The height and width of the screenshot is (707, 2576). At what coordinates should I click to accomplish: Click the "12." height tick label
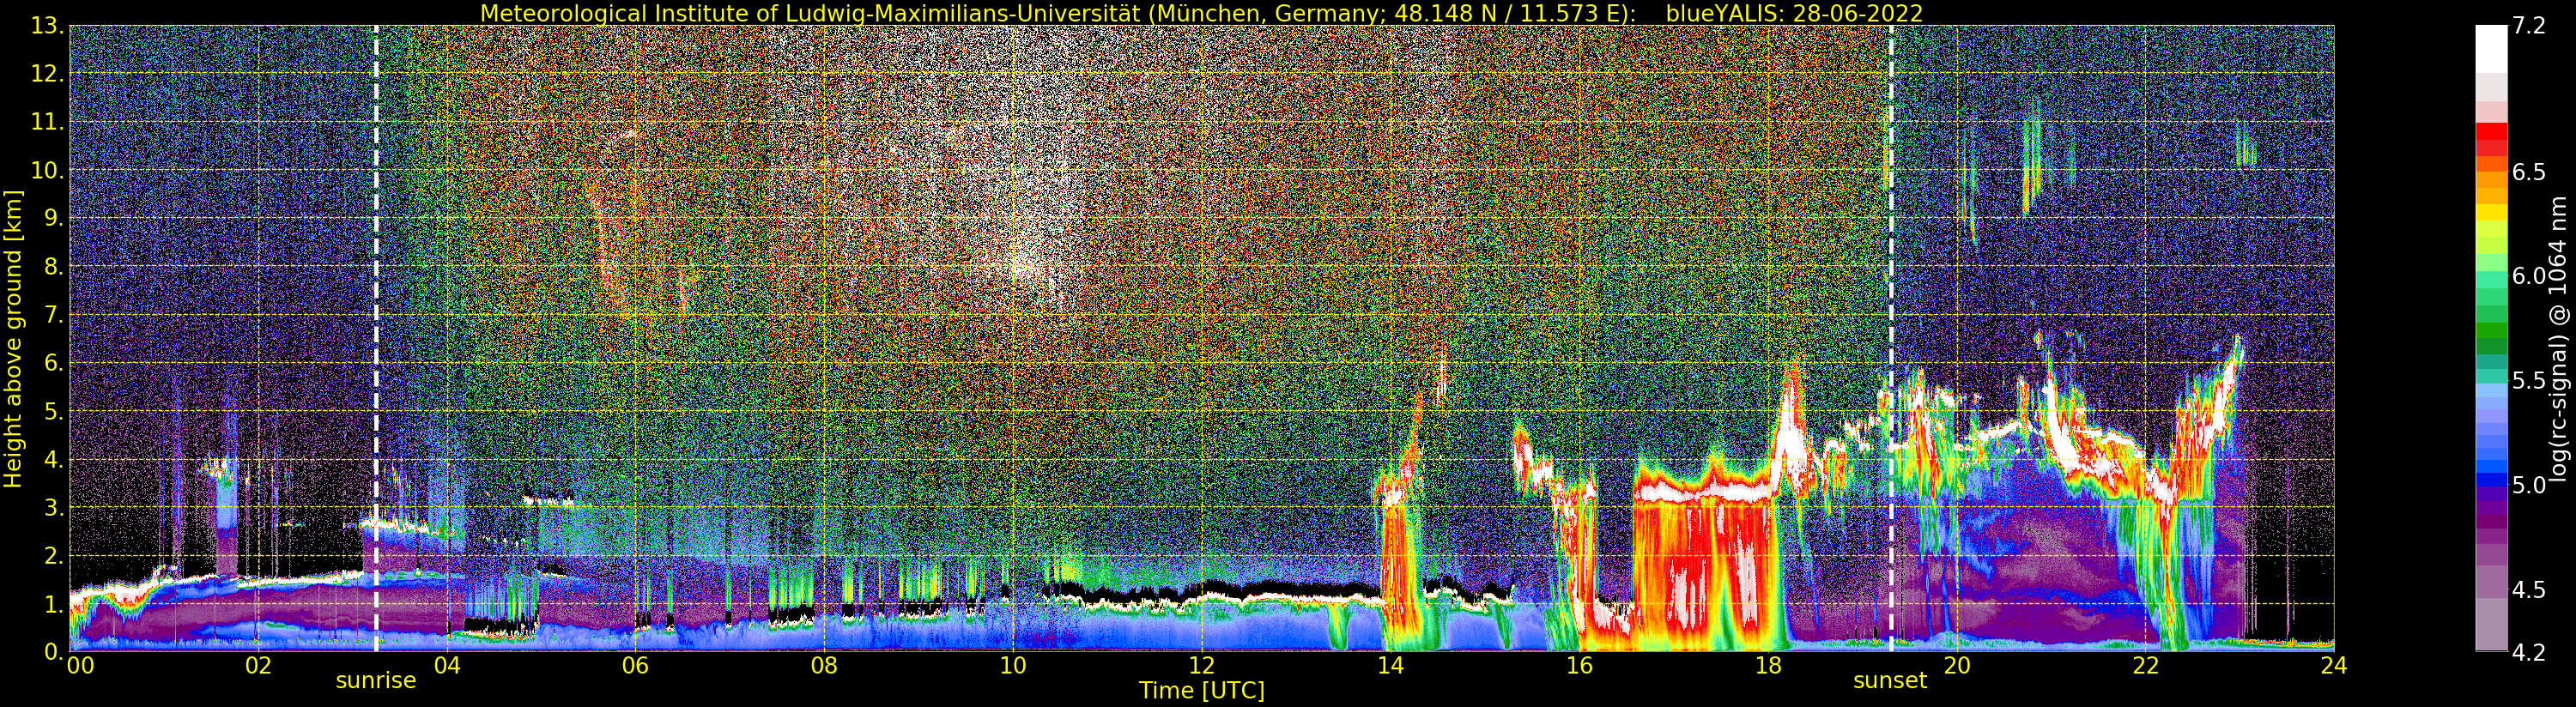pos(47,74)
